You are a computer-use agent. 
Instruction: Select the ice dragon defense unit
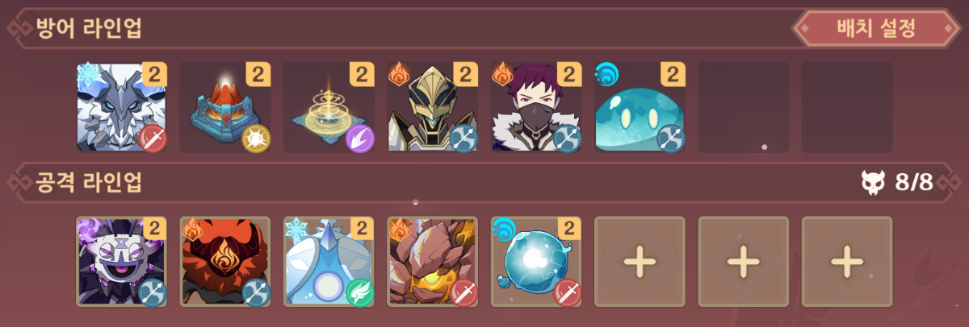121,107
